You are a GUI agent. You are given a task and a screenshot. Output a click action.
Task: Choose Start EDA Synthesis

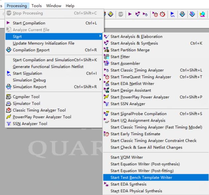pos(156,184)
